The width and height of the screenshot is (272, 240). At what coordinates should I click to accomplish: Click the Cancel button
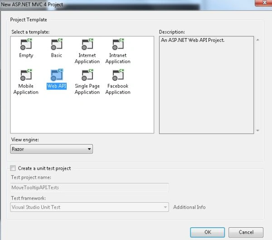tap(246, 232)
